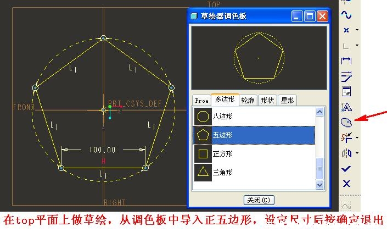Open the Mirror tool flyout arrow
This screenshot has height=232, width=387.
pos(357,153)
